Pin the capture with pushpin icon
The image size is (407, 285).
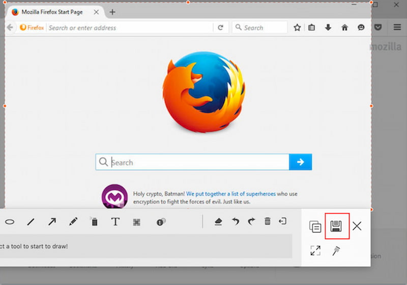[x=336, y=251]
